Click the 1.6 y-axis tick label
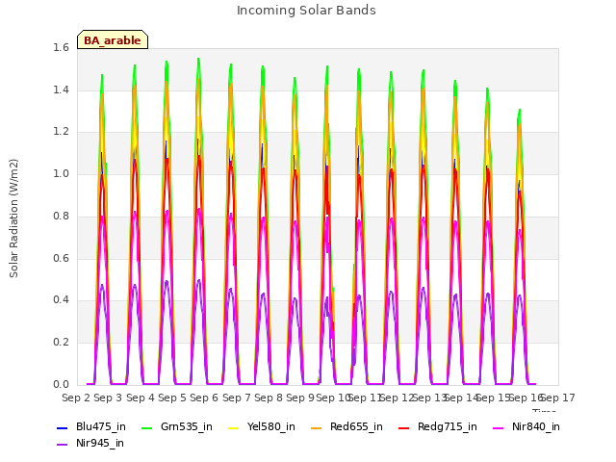Screen dimensions: 616x462 61,47
